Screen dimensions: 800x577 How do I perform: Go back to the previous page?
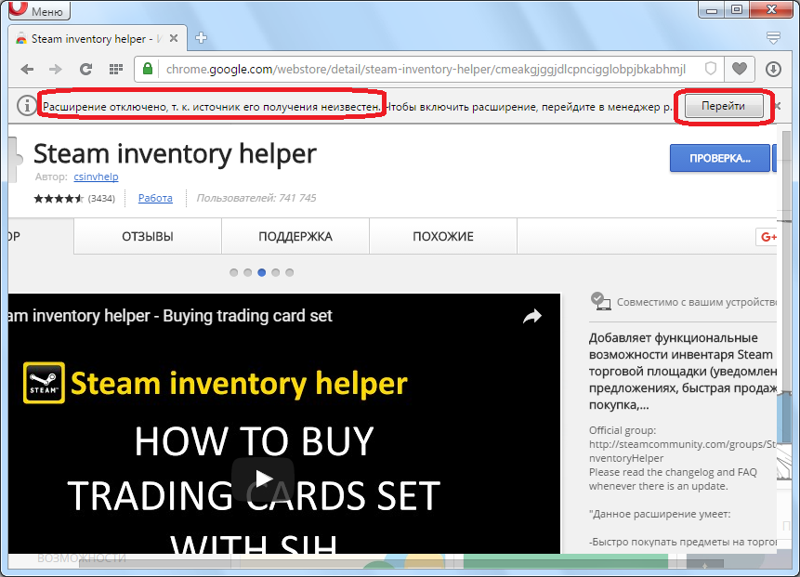click(27, 69)
